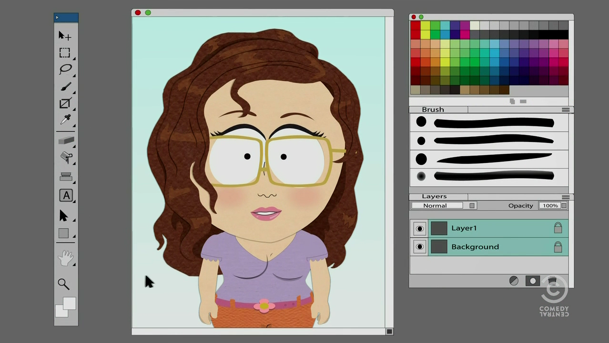Image resolution: width=609 pixels, height=343 pixels.
Task: Click the canvas window vertical scrollbar
Action: [389, 171]
